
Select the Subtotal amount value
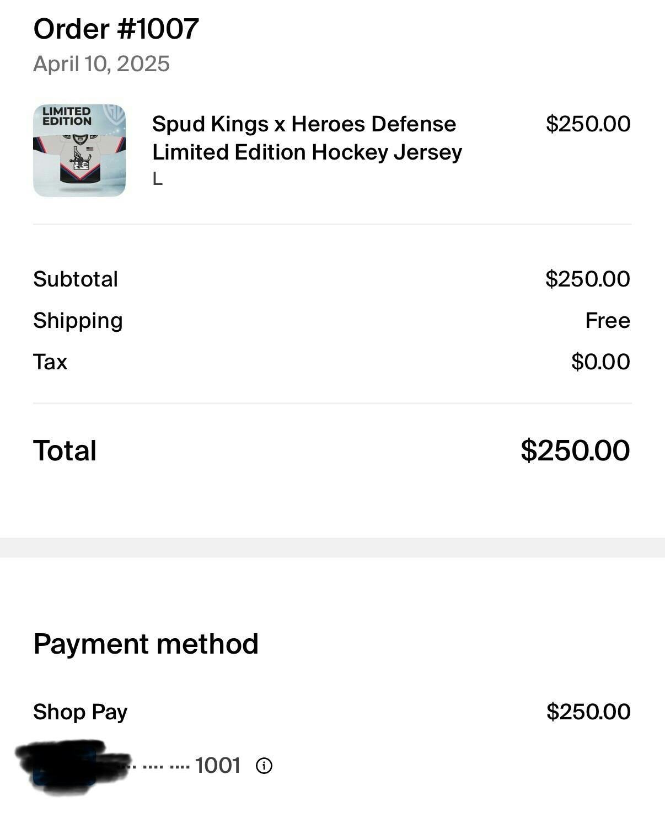(x=588, y=279)
